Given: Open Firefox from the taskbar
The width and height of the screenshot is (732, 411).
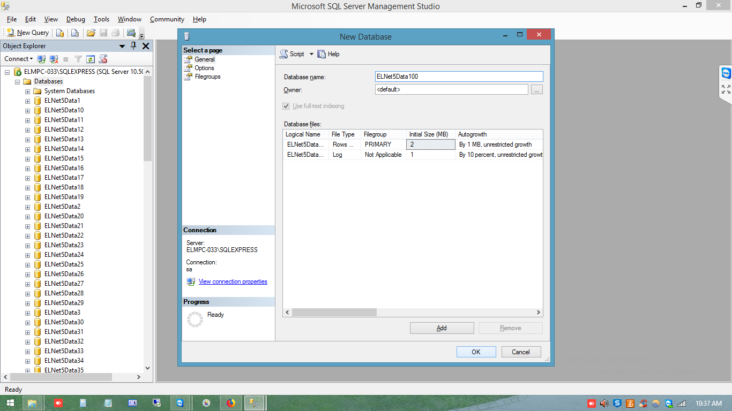Looking at the screenshot, I should click(231, 403).
